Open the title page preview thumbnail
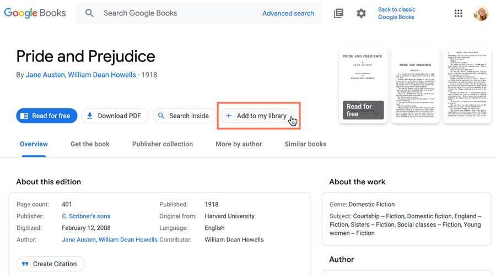Viewport: 496px width, 275px height. pyautogui.click(x=363, y=85)
